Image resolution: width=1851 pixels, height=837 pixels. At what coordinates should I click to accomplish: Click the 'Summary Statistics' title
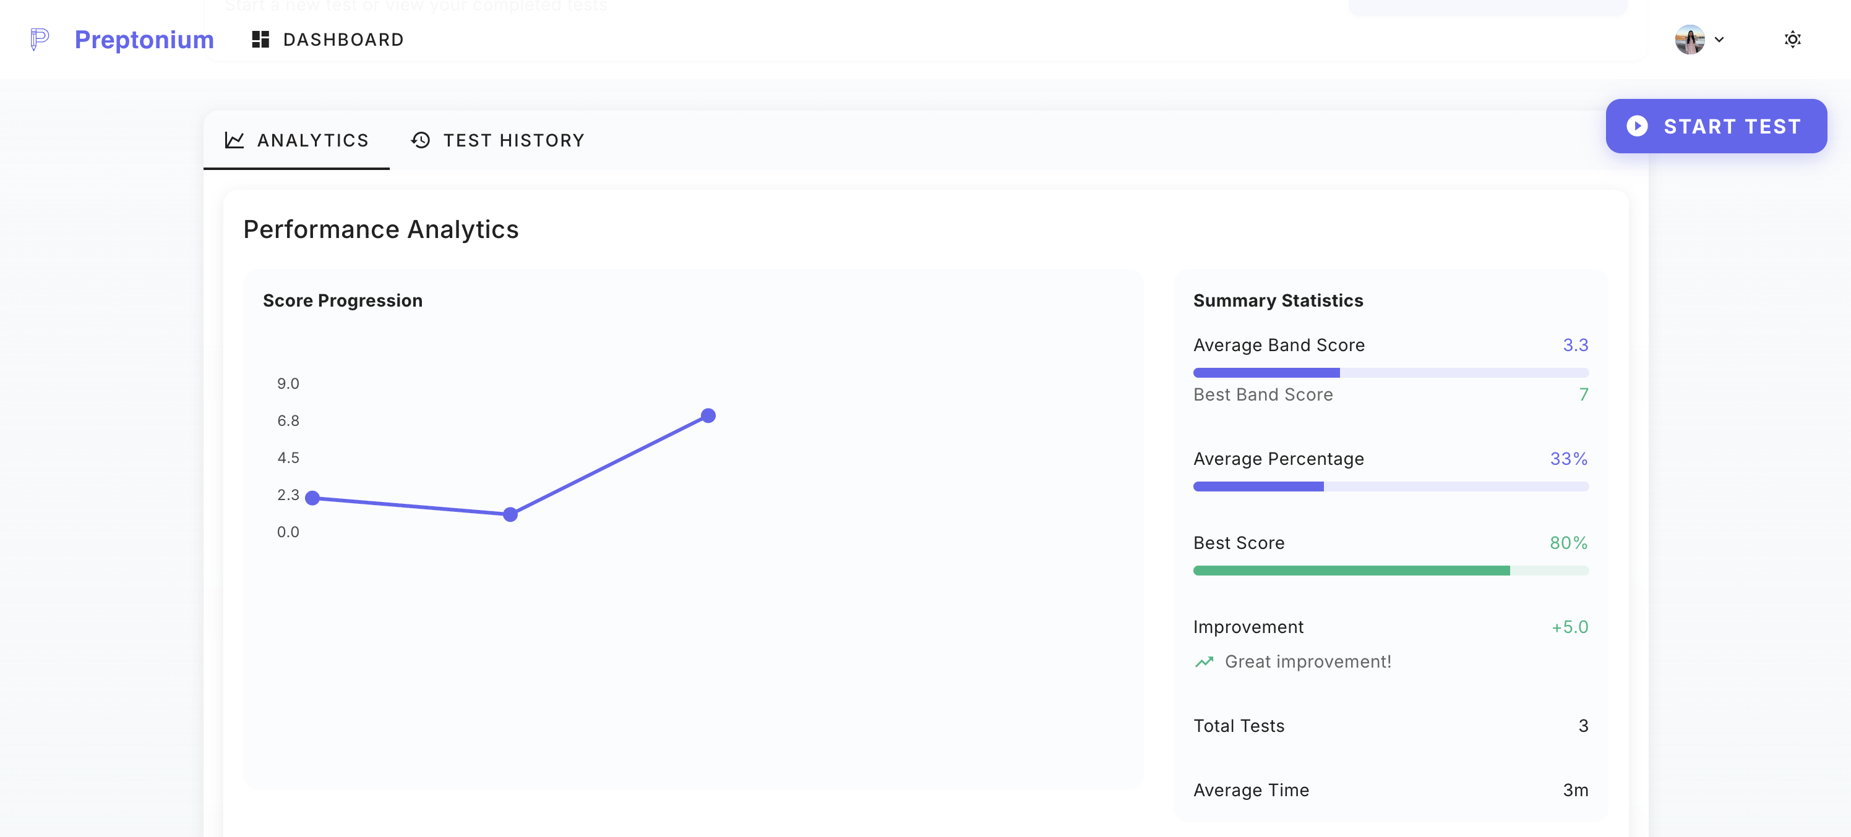[x=1278, y=300]
